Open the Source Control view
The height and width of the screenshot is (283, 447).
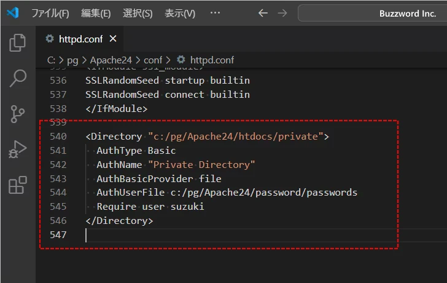[x=18, y=114]
